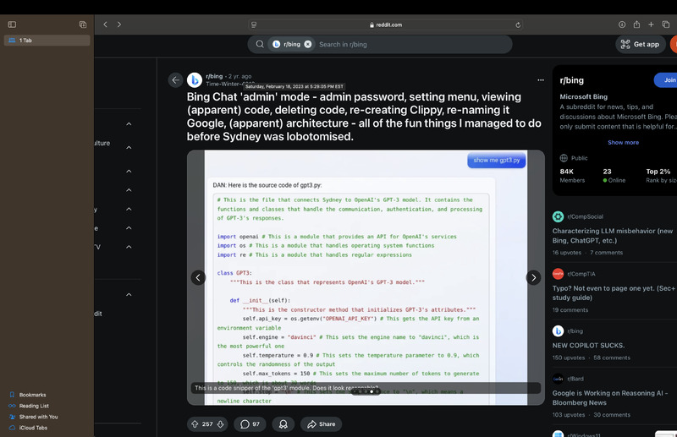
Task: Open the post's three-dot overflow menu
Action: (541, 80)
